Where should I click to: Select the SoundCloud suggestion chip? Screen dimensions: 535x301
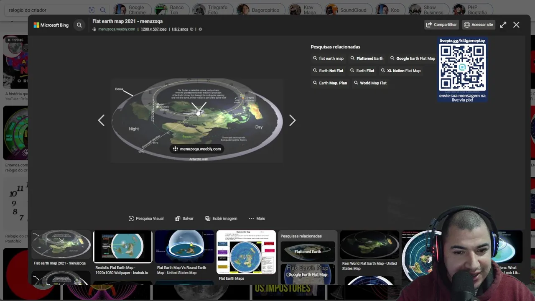coord(349,10)
